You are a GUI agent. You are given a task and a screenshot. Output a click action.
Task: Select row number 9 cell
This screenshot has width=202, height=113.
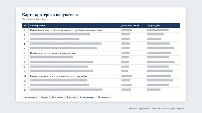25,67
